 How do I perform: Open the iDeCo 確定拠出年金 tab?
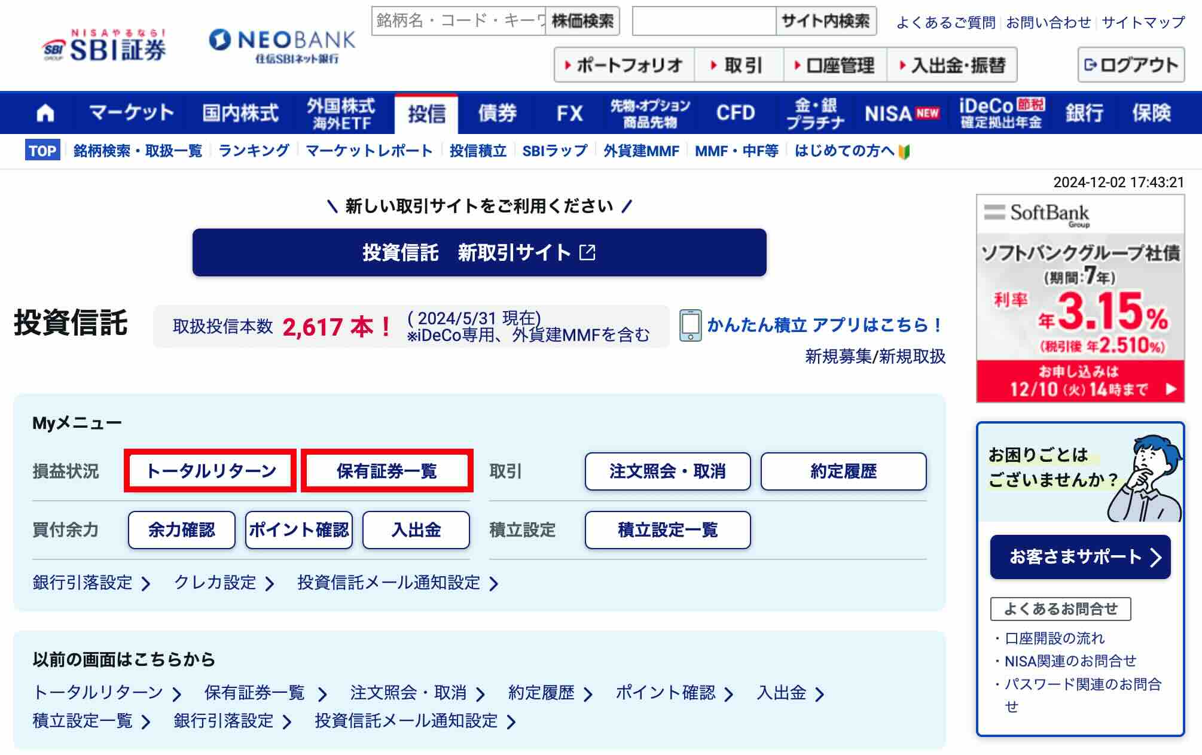pos(1002,113)
